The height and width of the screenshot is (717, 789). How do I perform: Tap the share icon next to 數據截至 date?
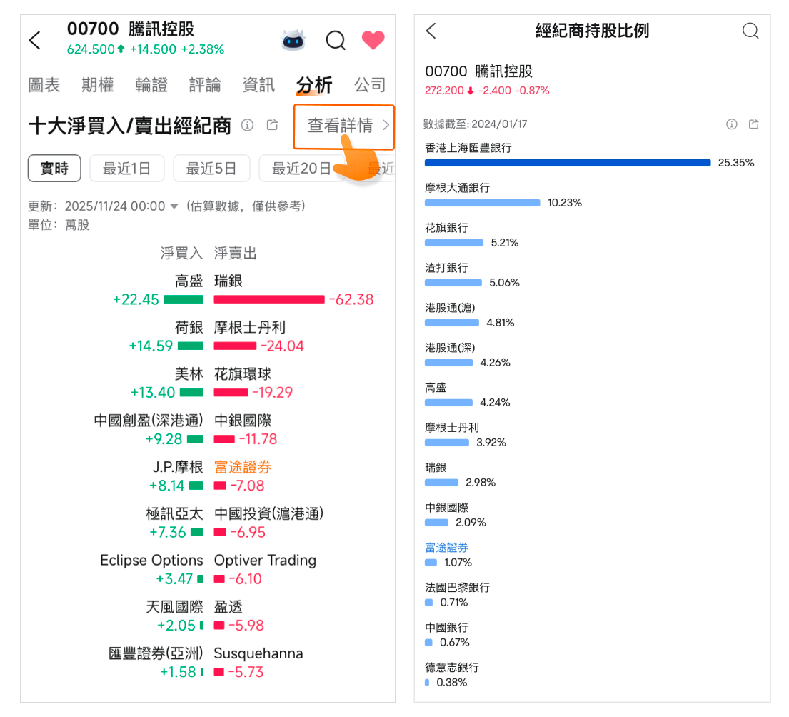(754, 124)
